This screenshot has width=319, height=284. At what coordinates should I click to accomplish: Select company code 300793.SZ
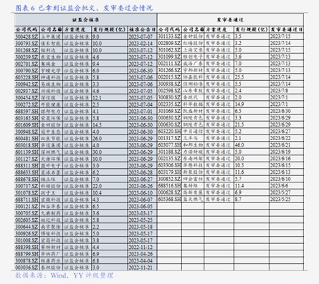27,44
